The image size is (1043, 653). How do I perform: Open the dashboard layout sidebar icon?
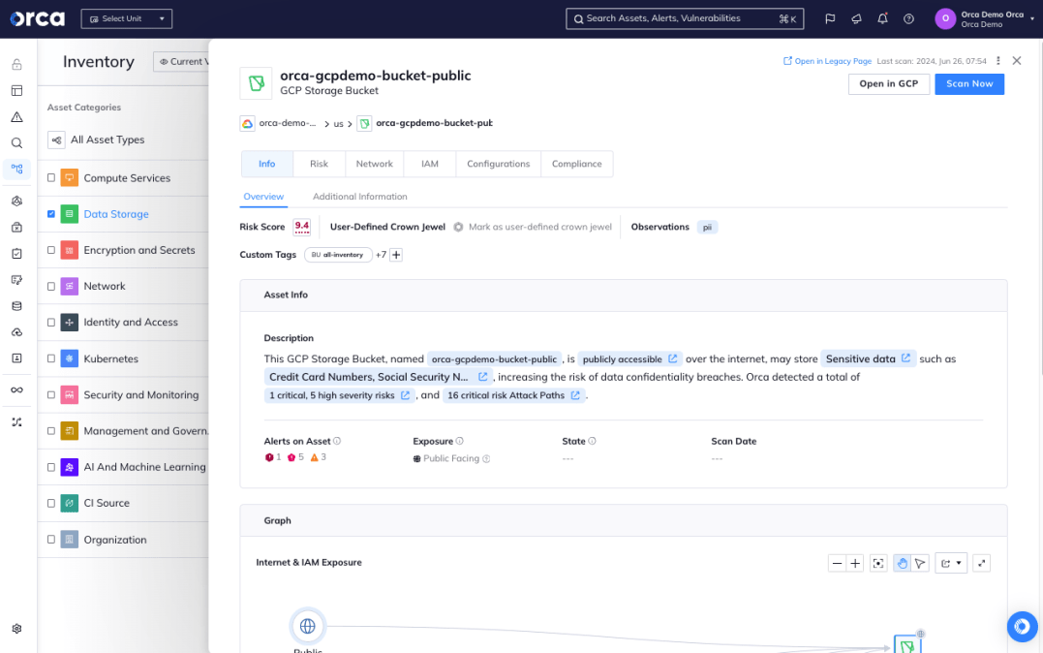pyautogui.click(x=17, y=90)
